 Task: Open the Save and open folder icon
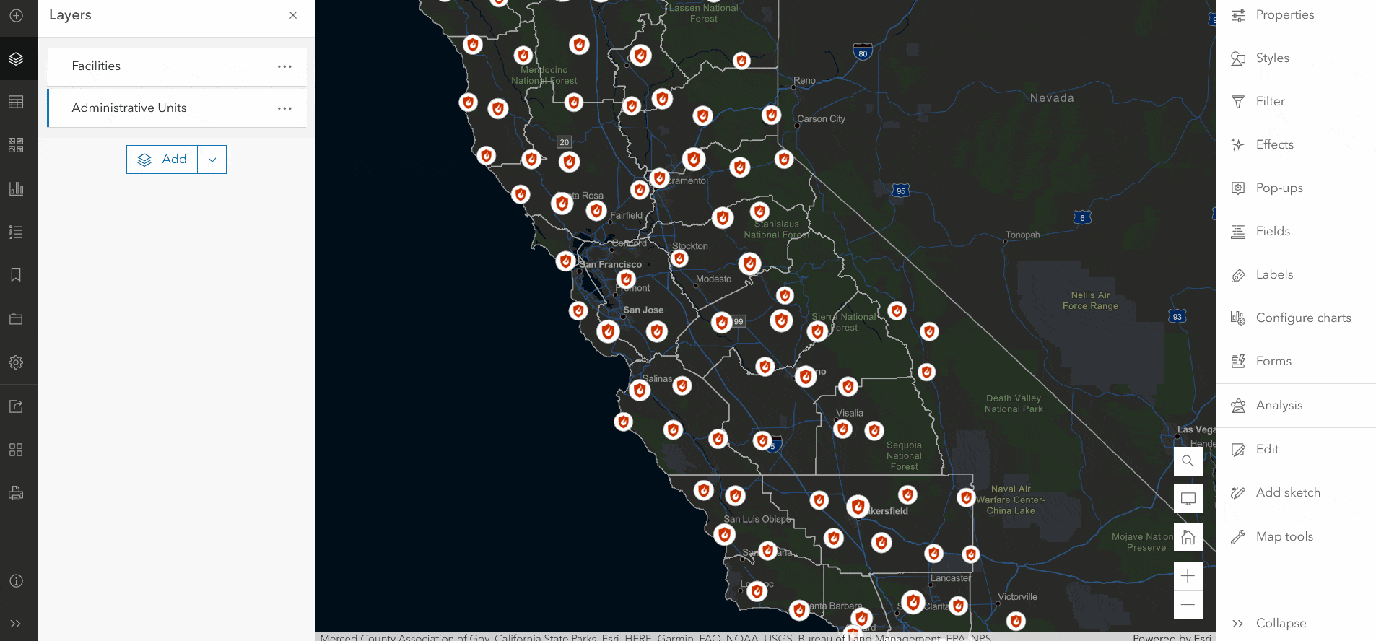[x=16, y=319]
